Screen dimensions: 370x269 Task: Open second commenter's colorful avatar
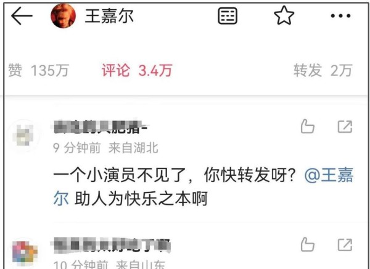25,252
